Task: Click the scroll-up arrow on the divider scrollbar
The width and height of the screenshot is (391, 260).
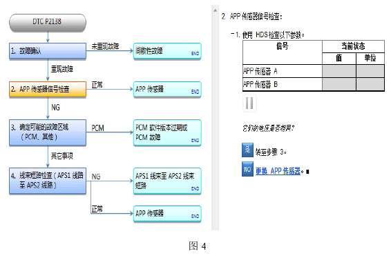Action: [x=215, y=10]
